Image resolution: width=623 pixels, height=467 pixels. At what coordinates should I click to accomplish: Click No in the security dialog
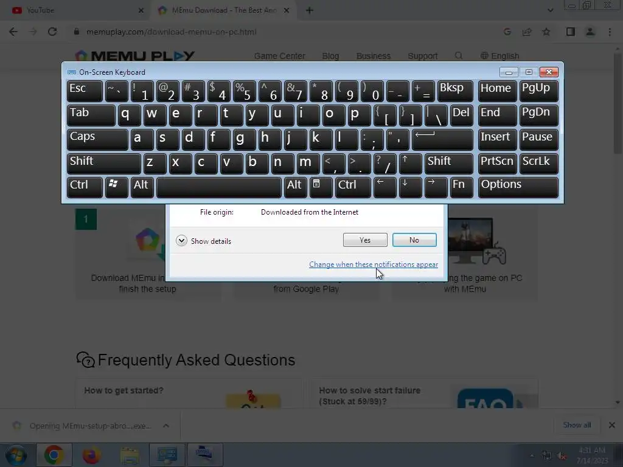click(x=414, y=240)
